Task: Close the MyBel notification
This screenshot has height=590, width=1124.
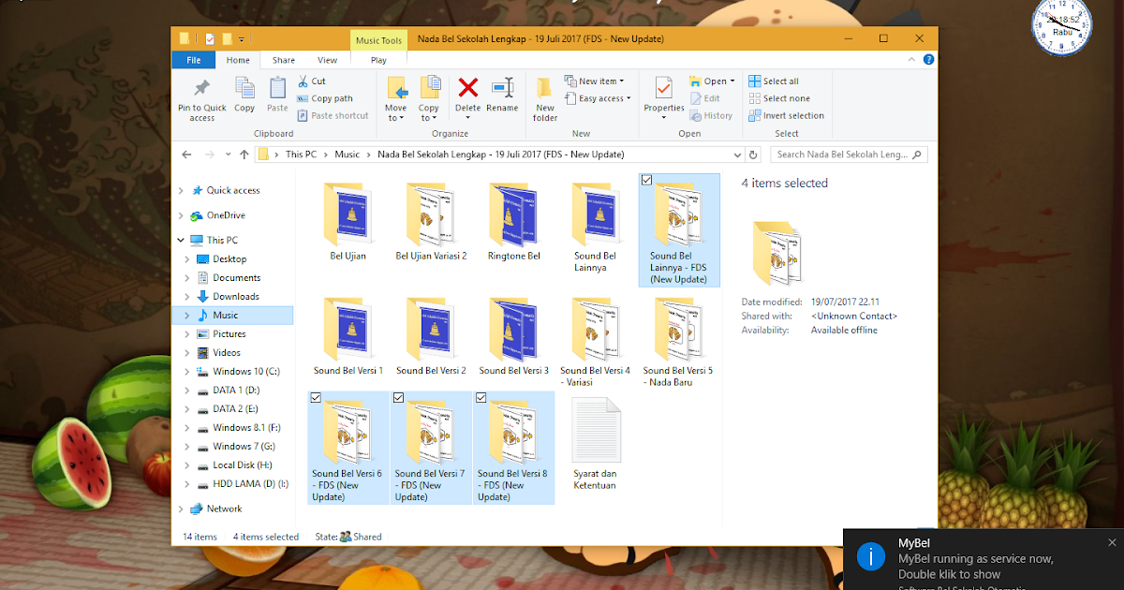Action: coord(1112,542)
